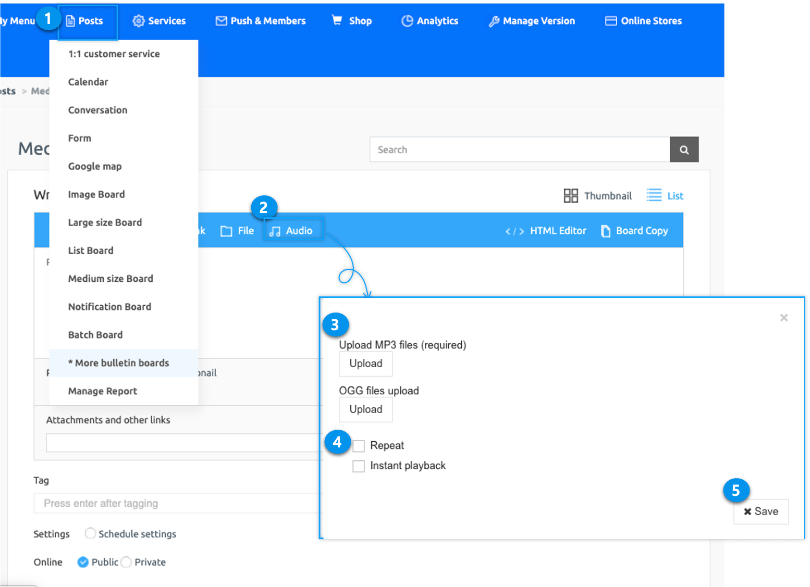Expand the Services menu
The height and width of the screenshot is (587, 810).
pos(159,21)
